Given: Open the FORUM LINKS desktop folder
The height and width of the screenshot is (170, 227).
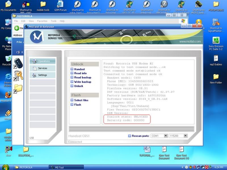Looking at the screenshot, I should pos(216,6).
